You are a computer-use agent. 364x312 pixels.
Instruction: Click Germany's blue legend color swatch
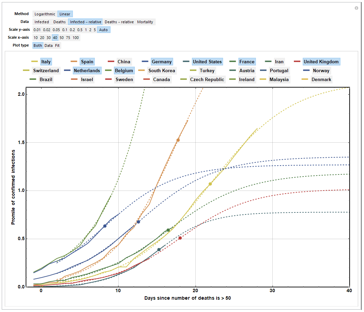tap(145, 62)
